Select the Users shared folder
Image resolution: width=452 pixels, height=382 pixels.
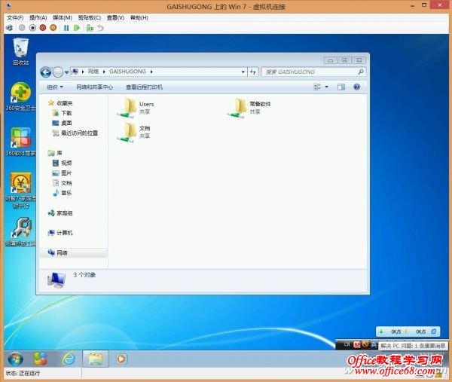pos(136,108)
